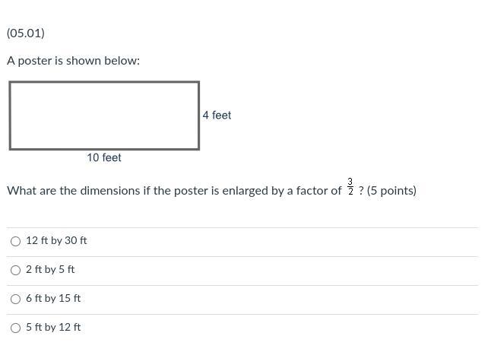This screenshot has height=352, width=491.
Task: Click the "(05.01)" question code
Action: click(26, 33)
